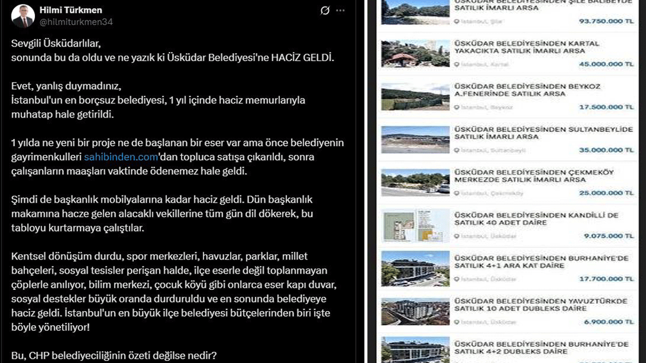Select the Sultanbeyli satılık imarlı arsa listing title
This screenshot has width=646, height=363.
pos(543,133)
